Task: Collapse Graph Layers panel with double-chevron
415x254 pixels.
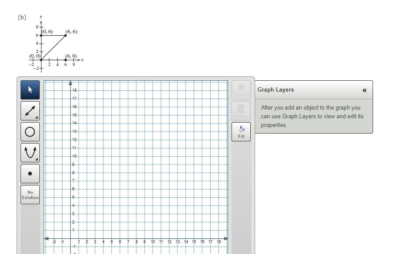Action: pyautogui.click(x=364, y=89)
